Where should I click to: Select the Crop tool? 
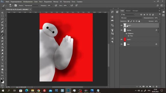[x=2, y=25]
